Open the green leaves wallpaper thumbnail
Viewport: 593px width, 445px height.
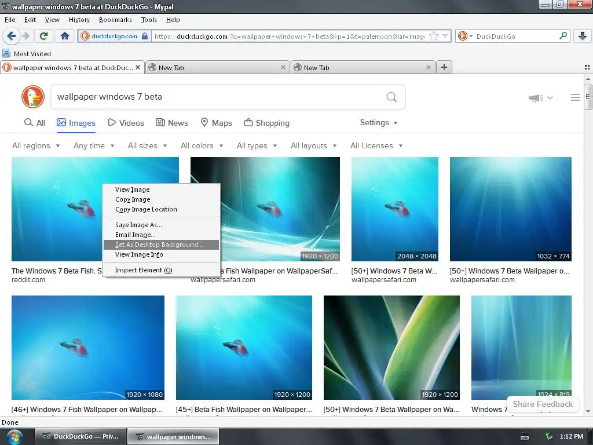[x=391, y=348]
